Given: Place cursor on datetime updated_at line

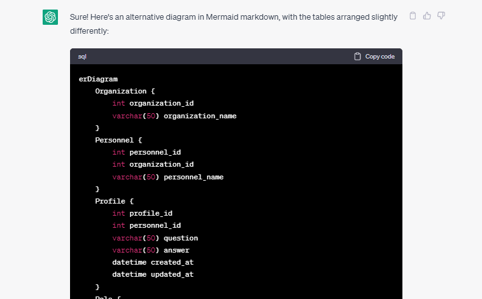Looking at the screenshot, I should (x=153, y=274).
